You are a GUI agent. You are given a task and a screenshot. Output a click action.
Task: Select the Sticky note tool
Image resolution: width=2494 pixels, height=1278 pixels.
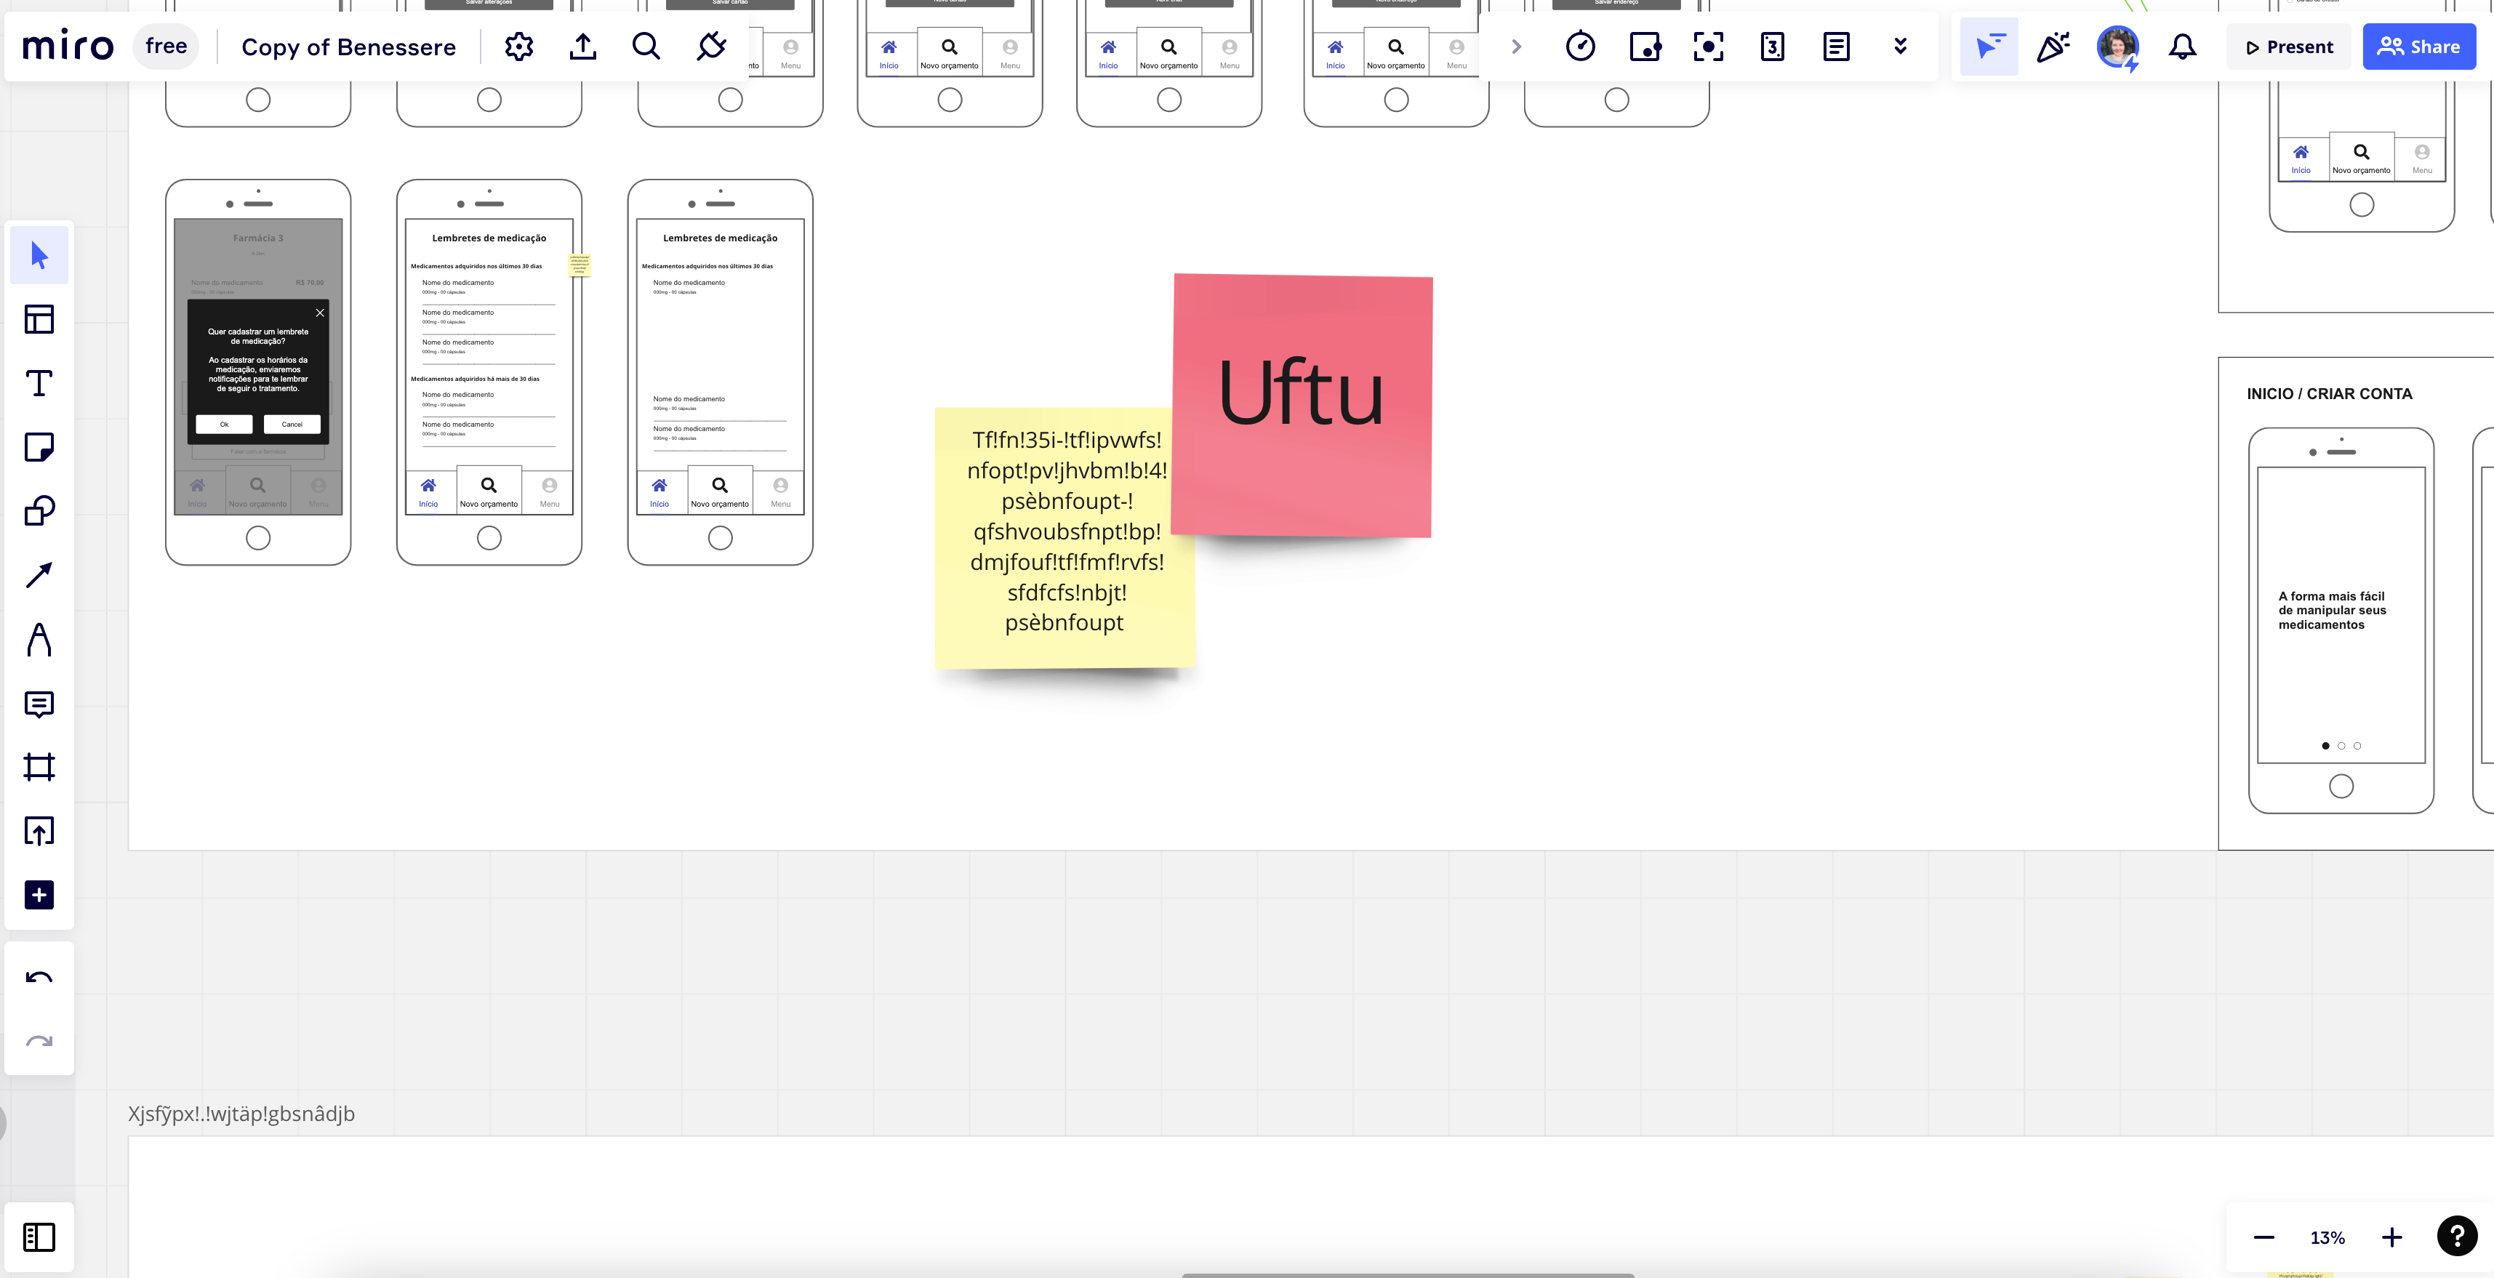tap(39, 446)
